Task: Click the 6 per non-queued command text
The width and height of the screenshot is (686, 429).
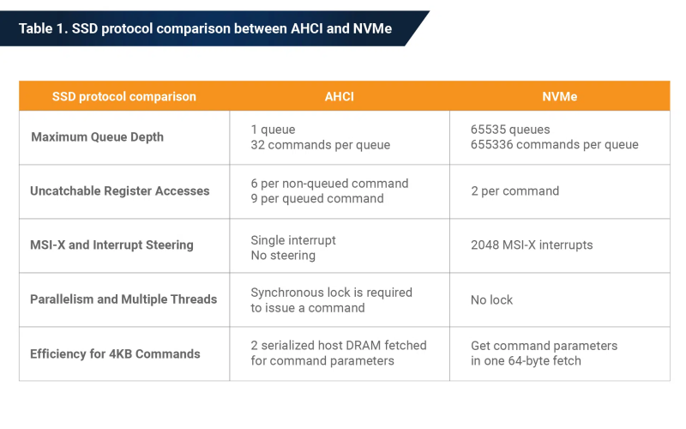Action: [329, 183]
